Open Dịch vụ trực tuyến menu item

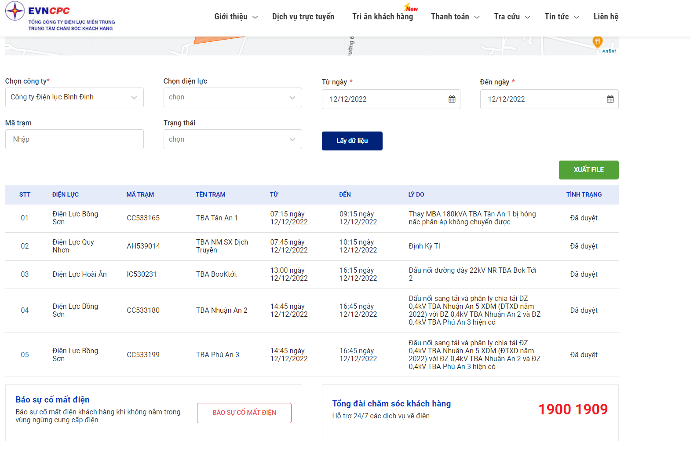pos(303,17)
